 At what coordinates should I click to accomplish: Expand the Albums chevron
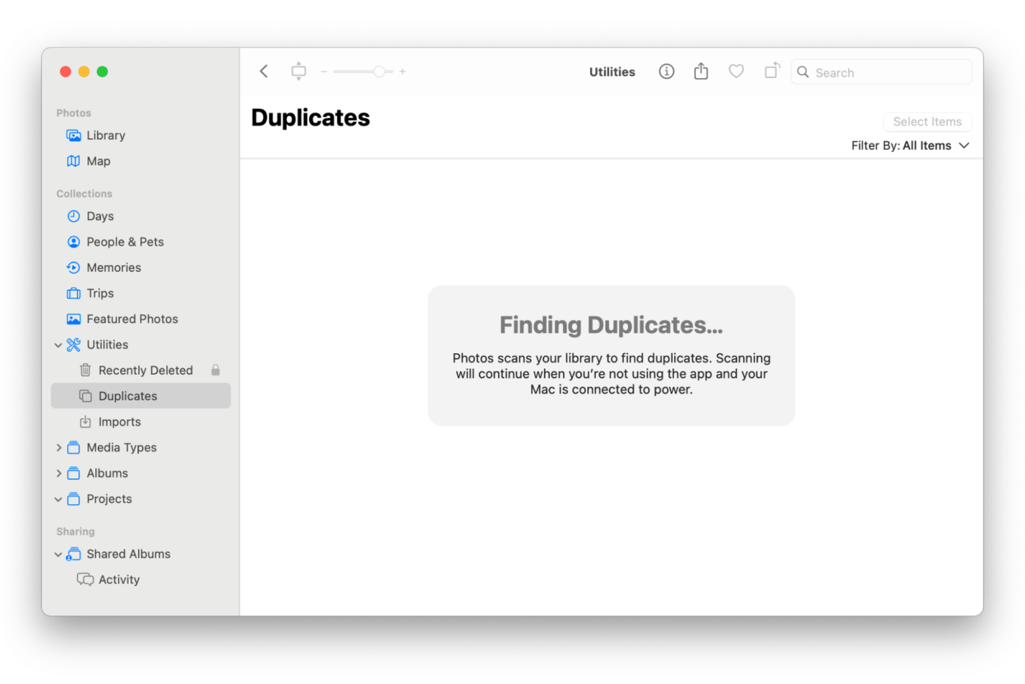[58, 473]
